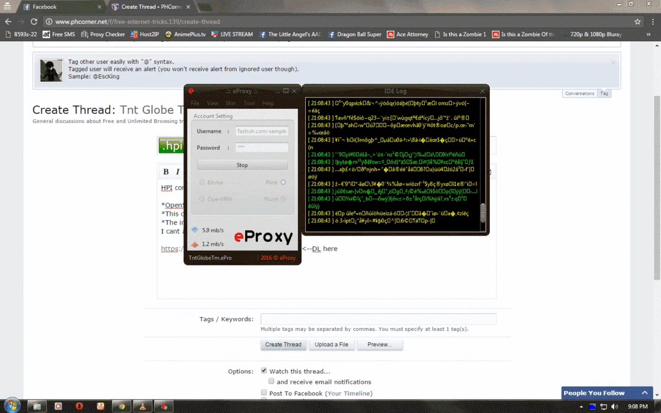Toggle Watch this thread checkbox
661x413 pixels.
coord(264,371)
